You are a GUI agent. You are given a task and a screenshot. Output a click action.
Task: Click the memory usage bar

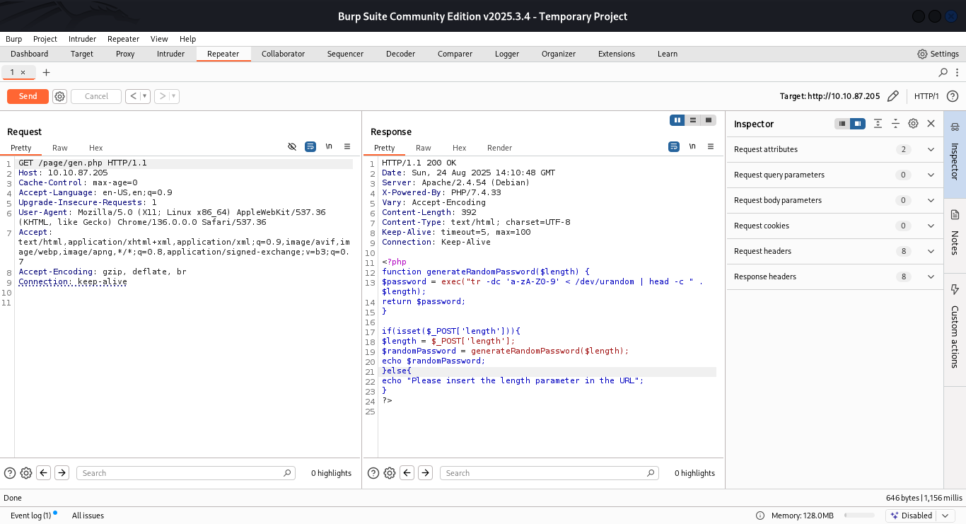click(859, 516)
